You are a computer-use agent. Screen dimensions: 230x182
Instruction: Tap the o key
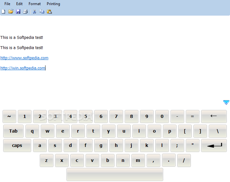[x=155, y=131]
